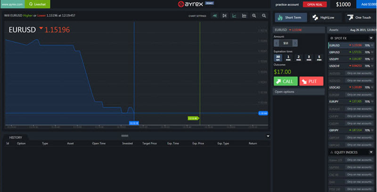
Task: Increase trade amount with right arrow
Action: coord(295,43)
